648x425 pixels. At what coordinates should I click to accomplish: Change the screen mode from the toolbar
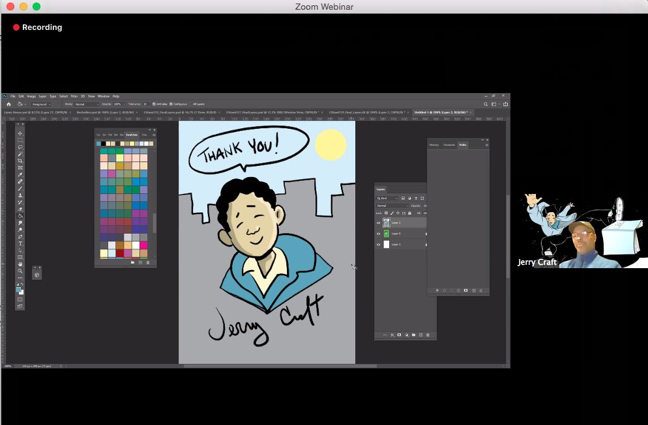tap(20, 306)
